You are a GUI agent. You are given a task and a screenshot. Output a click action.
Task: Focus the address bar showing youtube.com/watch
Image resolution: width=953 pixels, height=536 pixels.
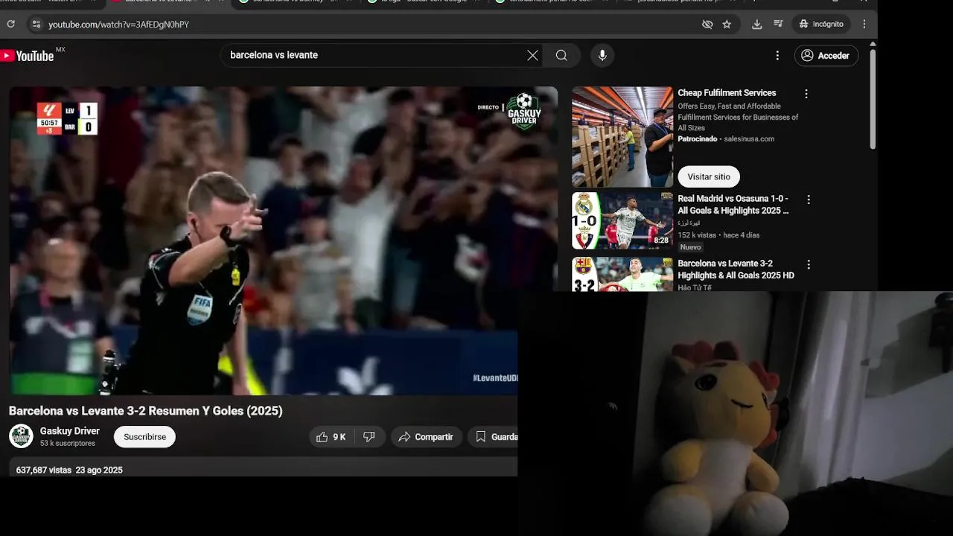click(x=365, y=24)
